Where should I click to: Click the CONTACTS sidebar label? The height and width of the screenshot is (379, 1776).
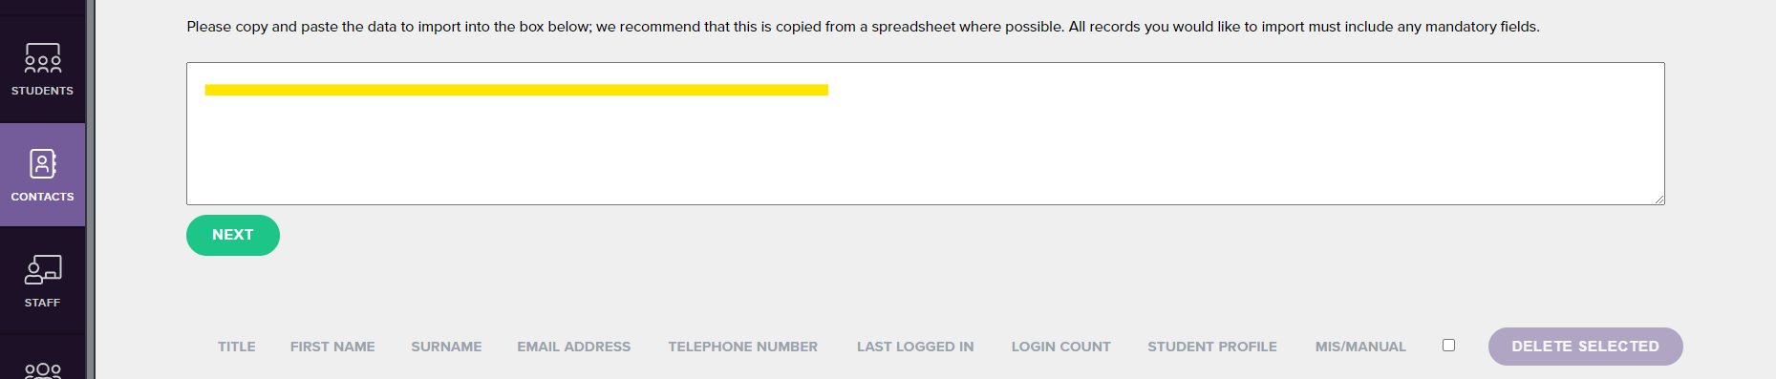click(42, 197)
